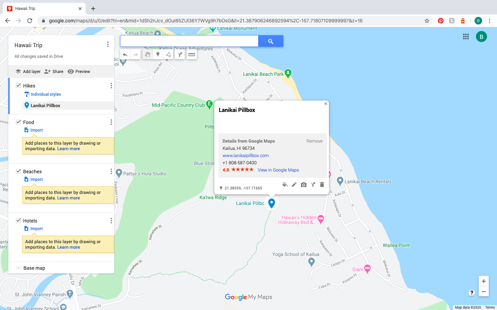497x310 pixels.
Task: Click Share in the map panel
Action: click(x=54, y=72)
